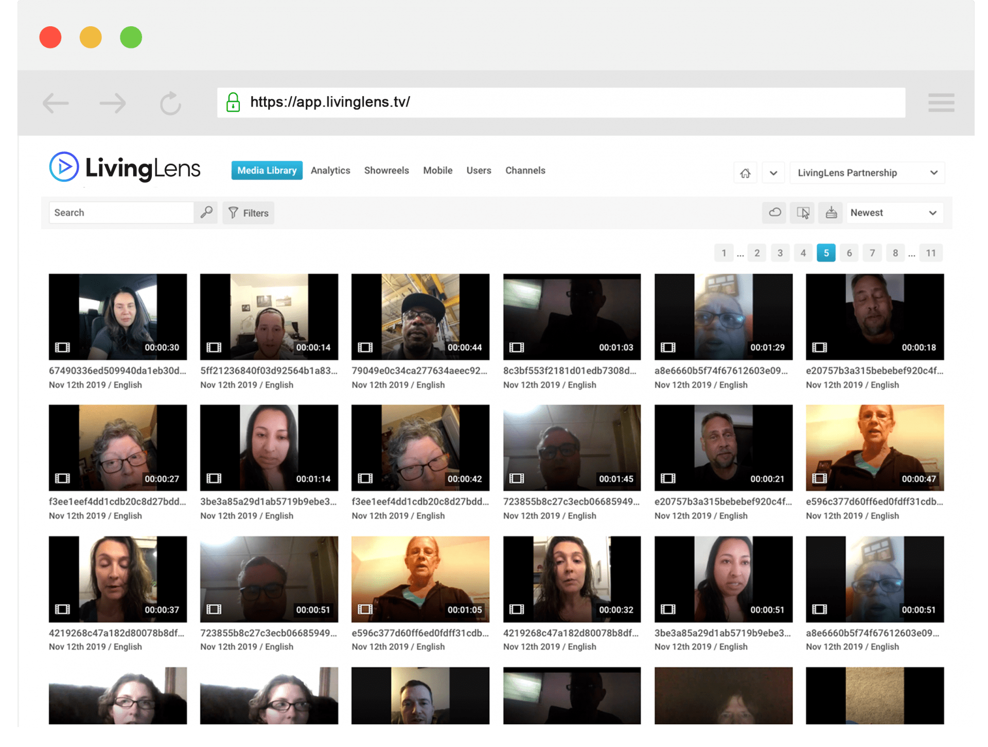This screenshot has height=747, width=988.
Task: Open the Channels tab
Action: coord(525,170)
